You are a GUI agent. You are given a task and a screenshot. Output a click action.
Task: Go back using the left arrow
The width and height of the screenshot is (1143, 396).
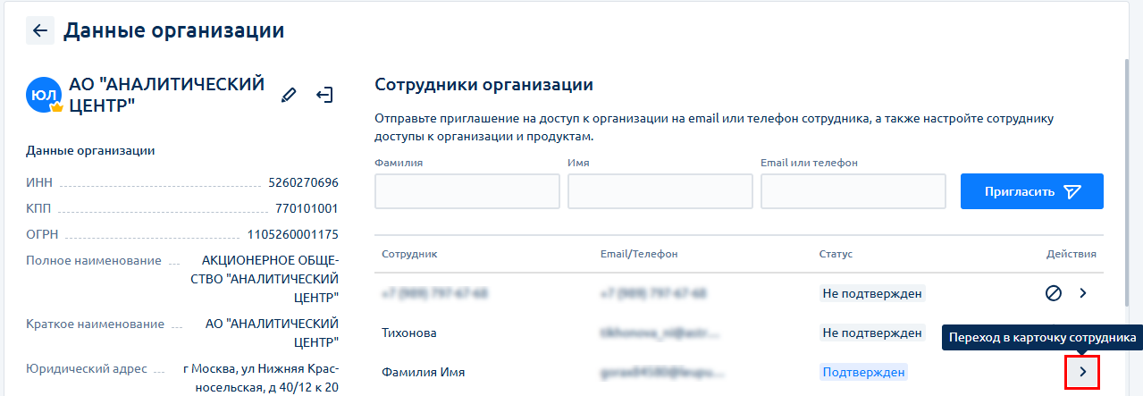point(39,30)
